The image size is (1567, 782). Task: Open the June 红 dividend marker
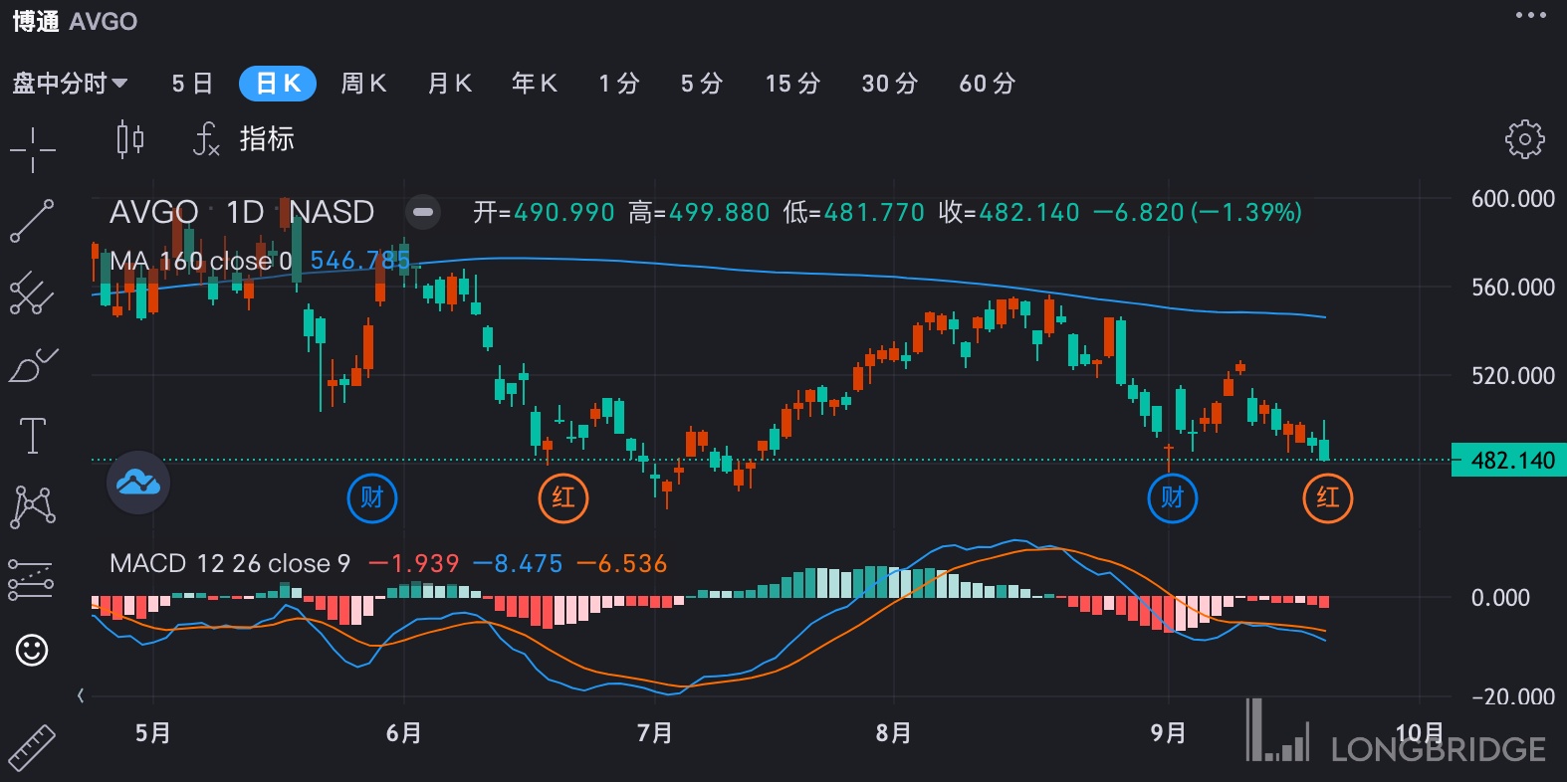(x=563, y=497)
